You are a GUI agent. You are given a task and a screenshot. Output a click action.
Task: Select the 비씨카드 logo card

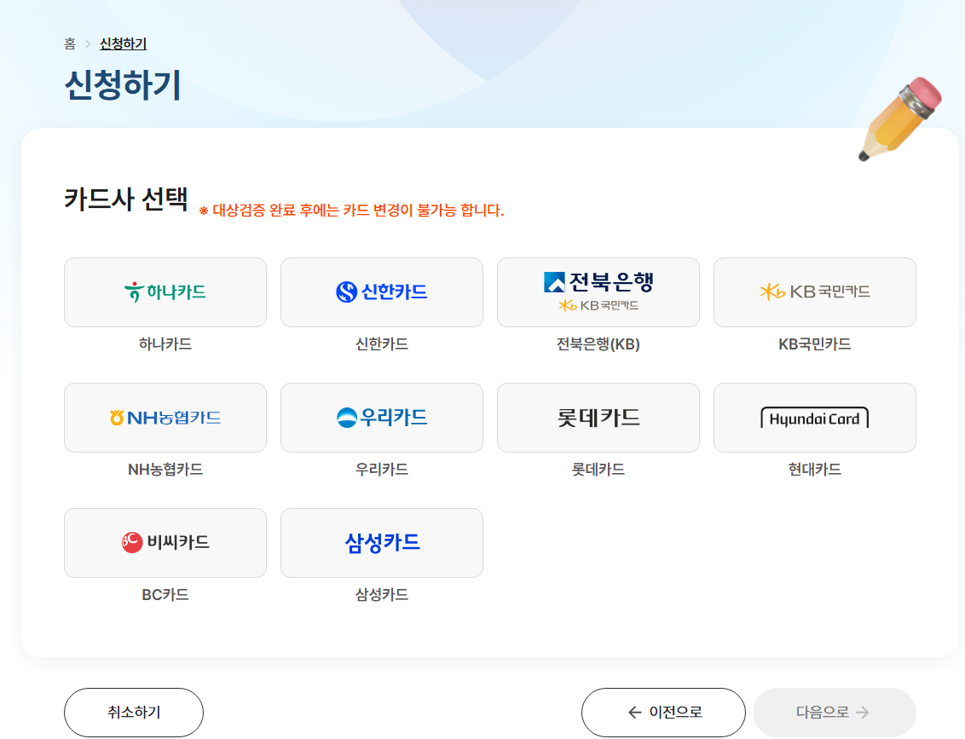(165, 543)
